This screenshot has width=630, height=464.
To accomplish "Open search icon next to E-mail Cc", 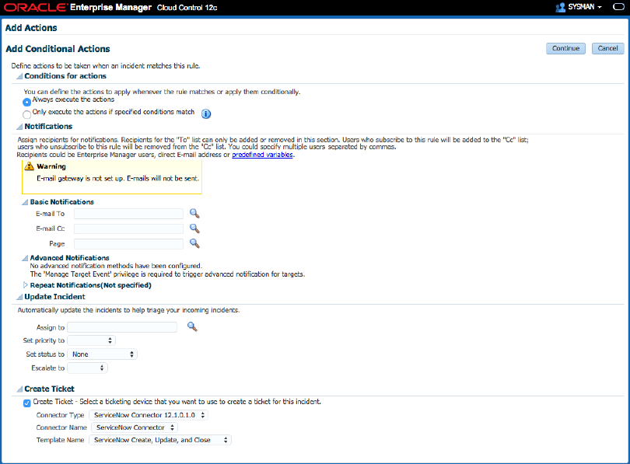I will coord(194,229).
